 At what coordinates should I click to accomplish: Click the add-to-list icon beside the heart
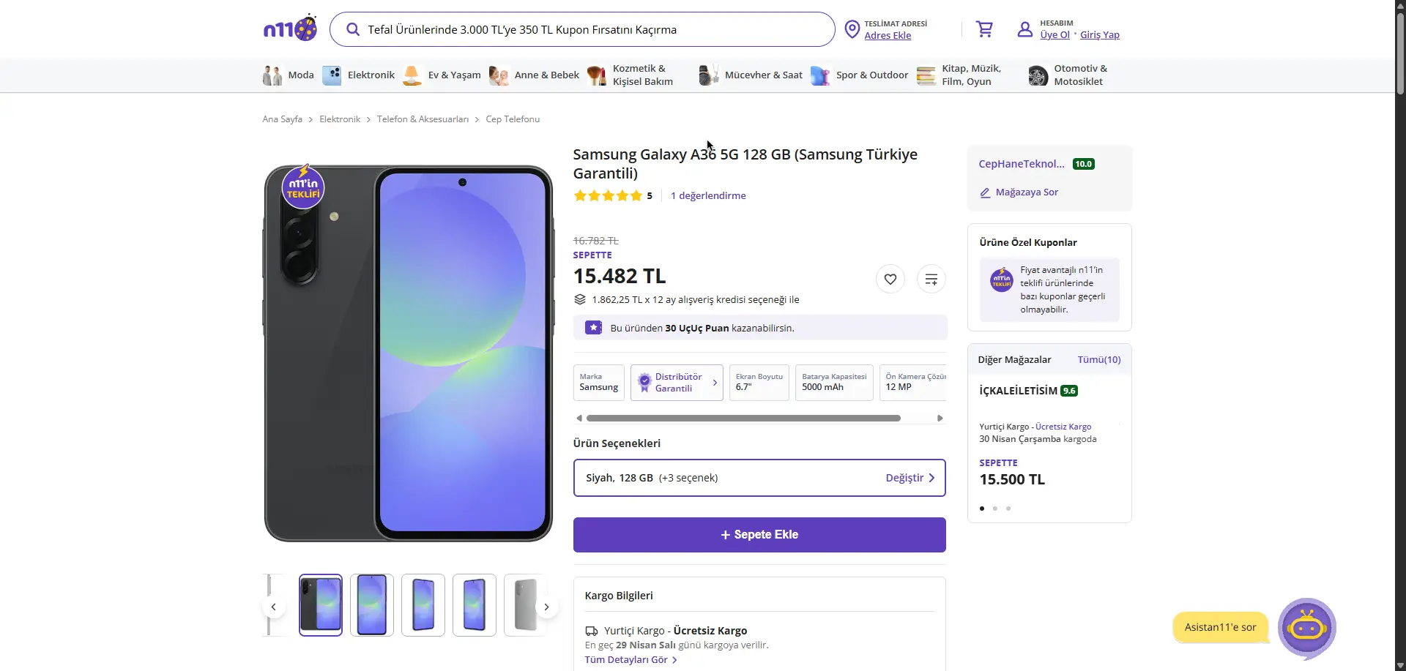click(931, 279)
